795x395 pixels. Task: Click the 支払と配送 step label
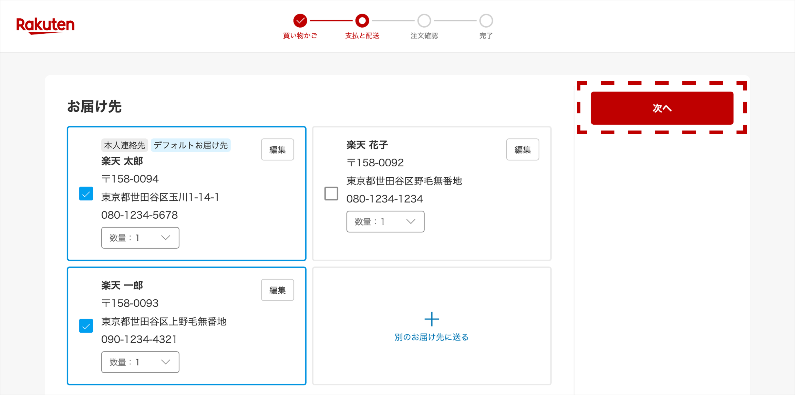(x=362, y=36)
